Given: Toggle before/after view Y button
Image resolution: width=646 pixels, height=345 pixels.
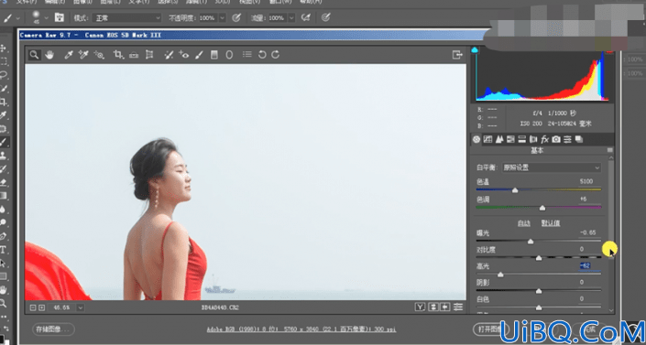Looking at the screenshot, I should 420,307.
